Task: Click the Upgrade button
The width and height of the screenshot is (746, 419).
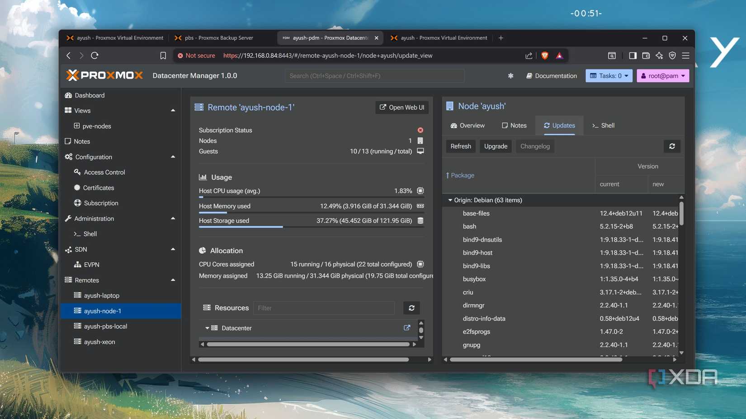Action: coord(495,146)
